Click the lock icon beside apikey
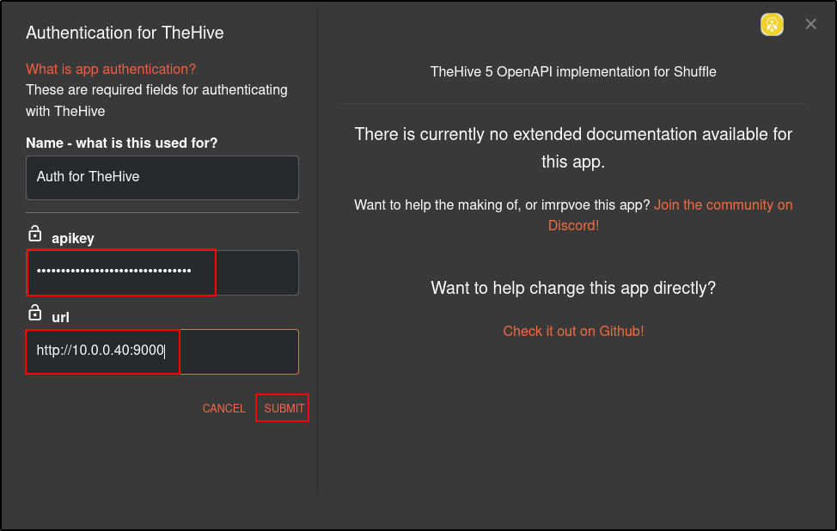The width and height of the screenshot is (837, 531). [x=34, y=234]
